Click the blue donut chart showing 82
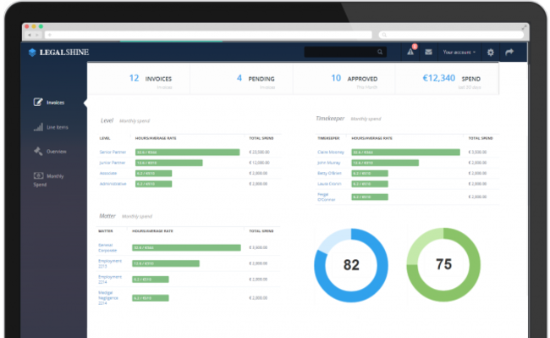Viewport: 550px width, 338px height. (351, 265)
